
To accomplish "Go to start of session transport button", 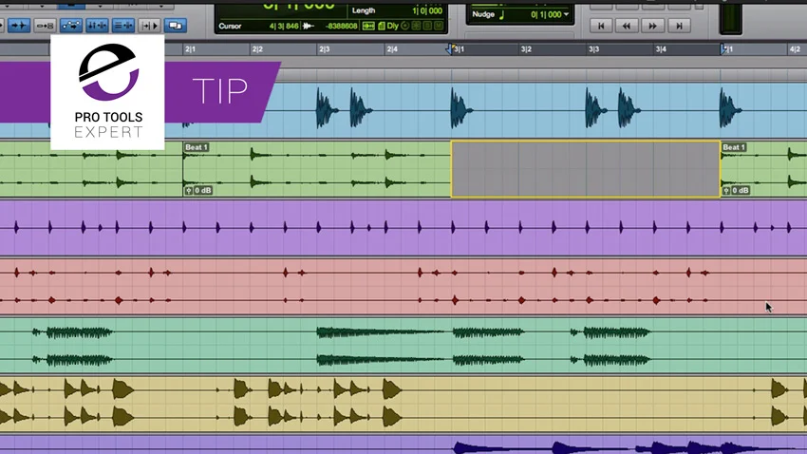I will pyautogui.click(x=601, y=26).
